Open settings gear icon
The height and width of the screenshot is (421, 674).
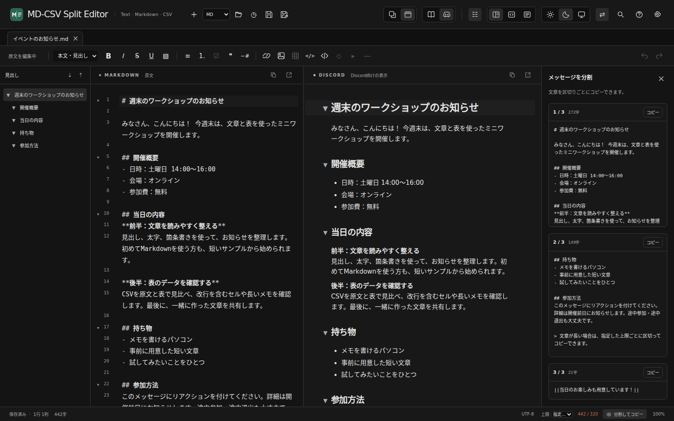[658, 14]
